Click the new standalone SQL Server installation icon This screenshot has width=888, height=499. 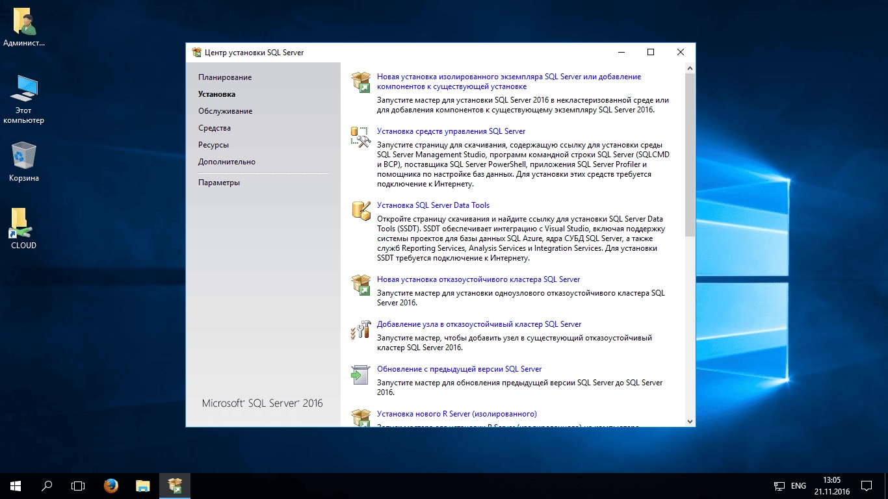360,82
